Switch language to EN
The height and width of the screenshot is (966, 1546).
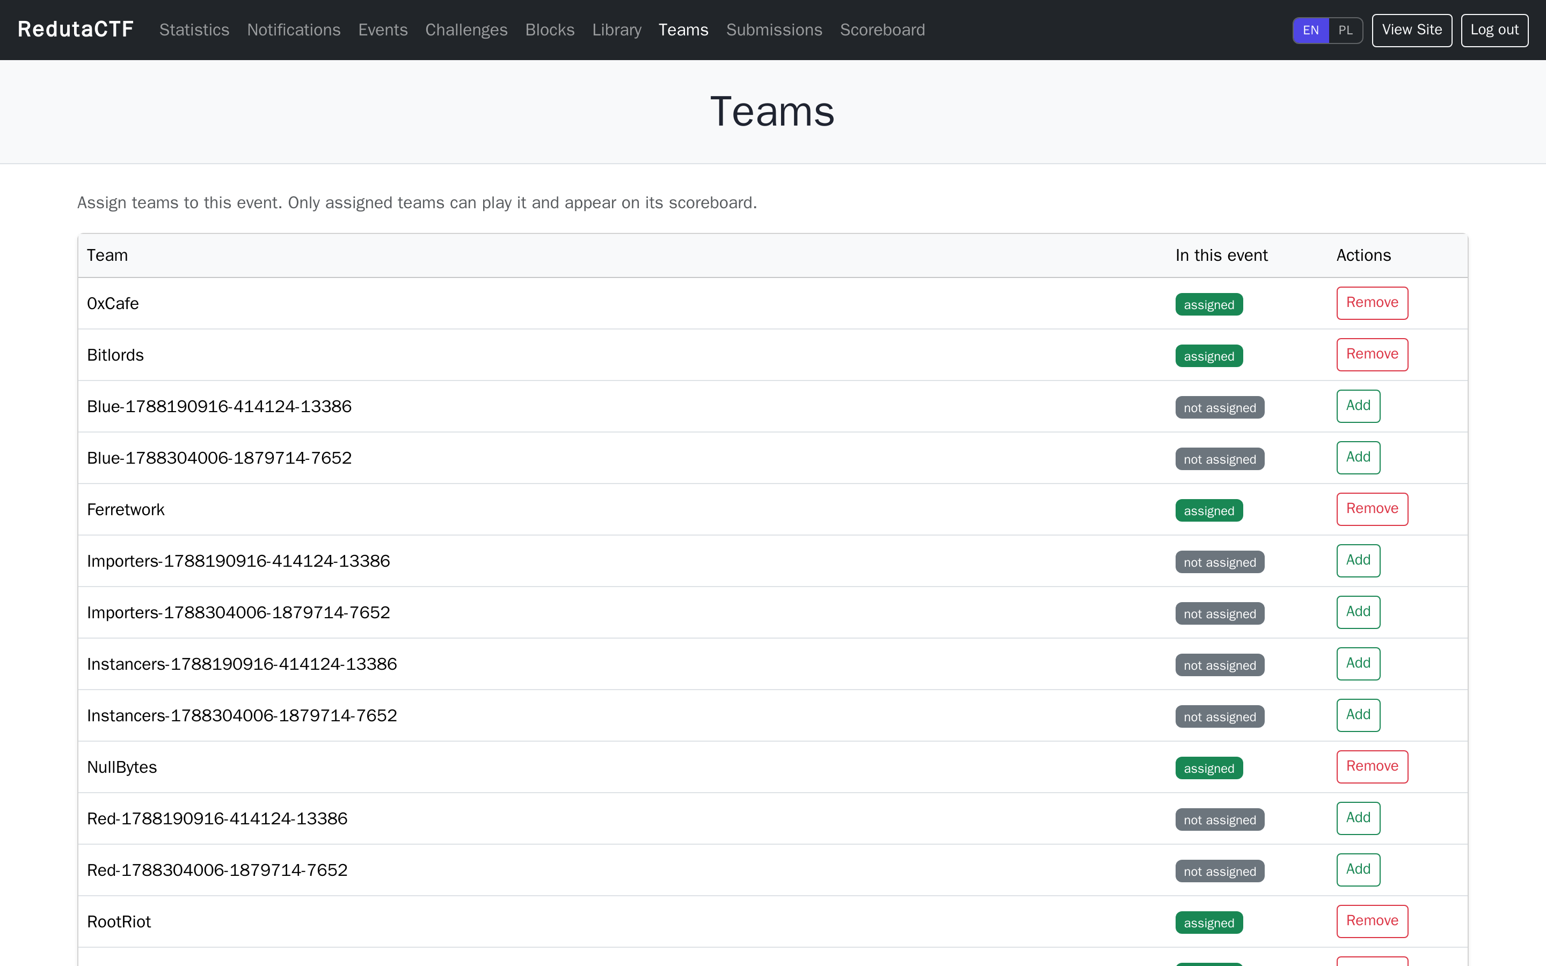(x=1311, y=30)
